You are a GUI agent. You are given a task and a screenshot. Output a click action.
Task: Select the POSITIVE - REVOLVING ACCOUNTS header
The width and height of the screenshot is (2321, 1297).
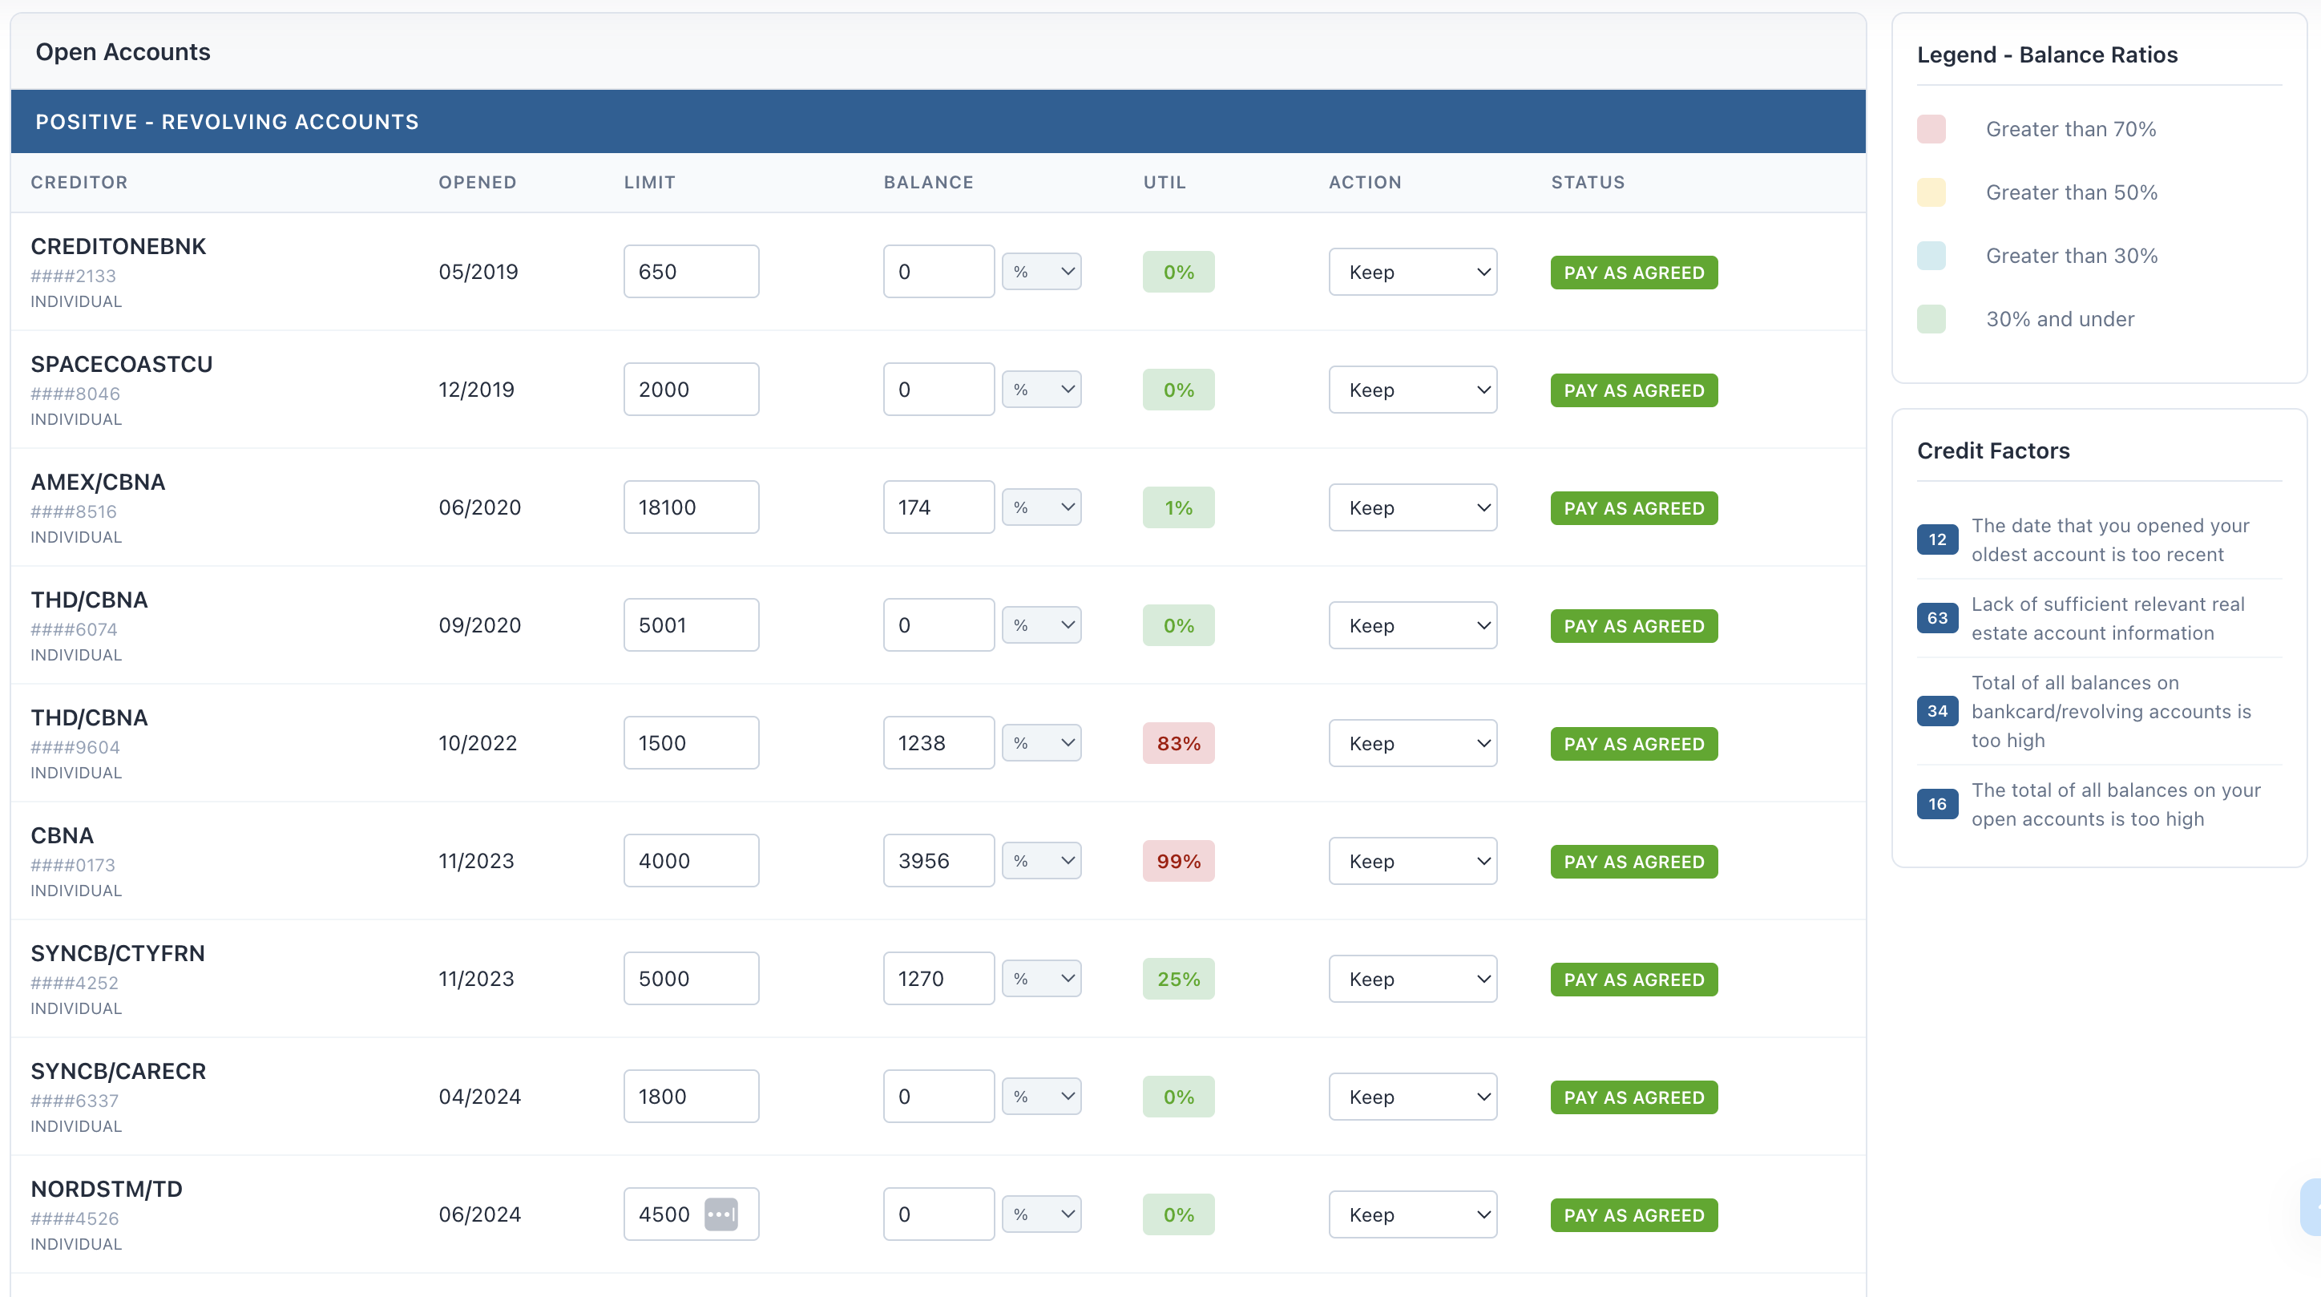pyautogui.click(x=227, y=121)
